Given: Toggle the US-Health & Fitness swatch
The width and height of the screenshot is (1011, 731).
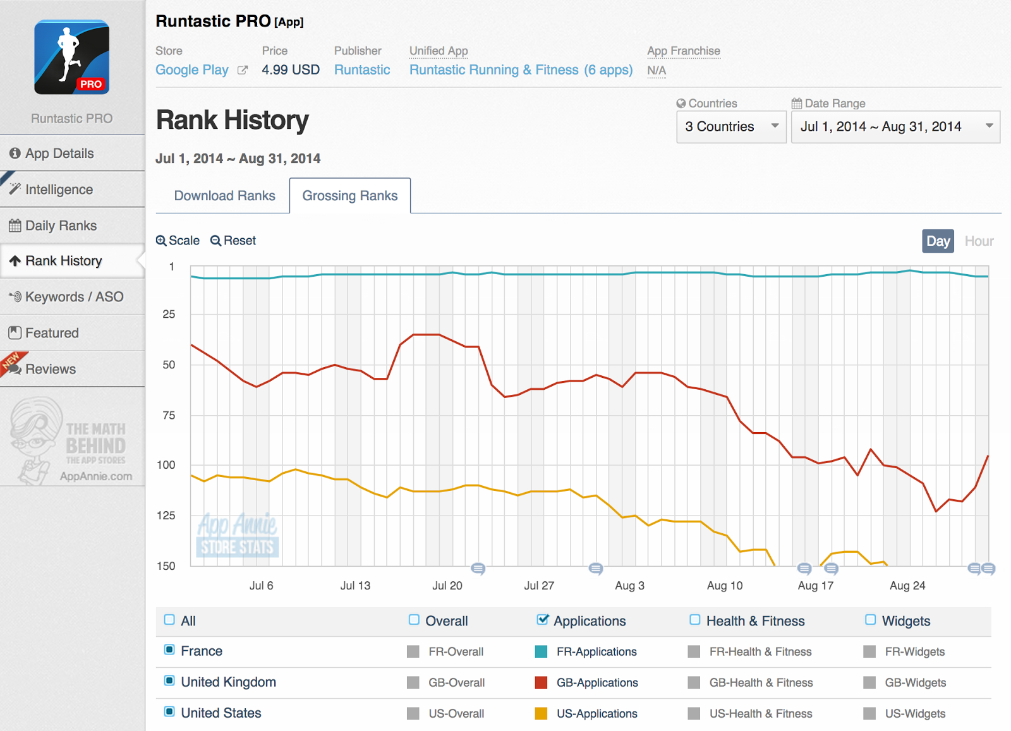Looking at the screenshot, I should (694, 713).
